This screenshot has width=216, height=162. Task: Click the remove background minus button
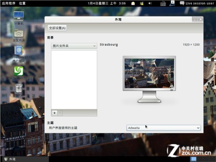click(x=60, y=113)
